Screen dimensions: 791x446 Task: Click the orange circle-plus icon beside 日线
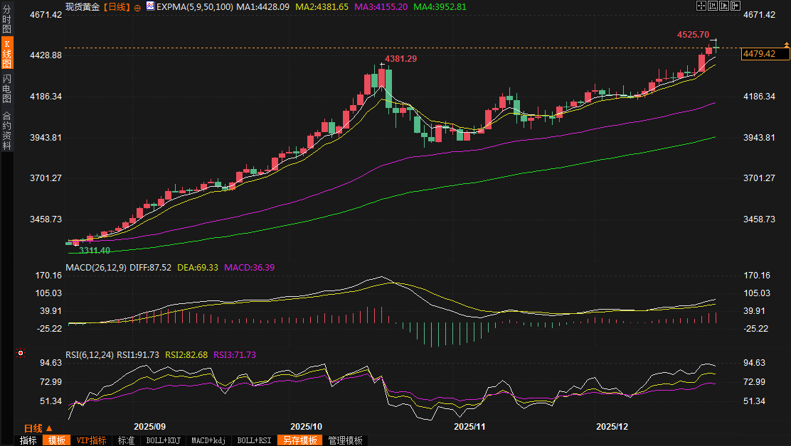tap(137, 6)
